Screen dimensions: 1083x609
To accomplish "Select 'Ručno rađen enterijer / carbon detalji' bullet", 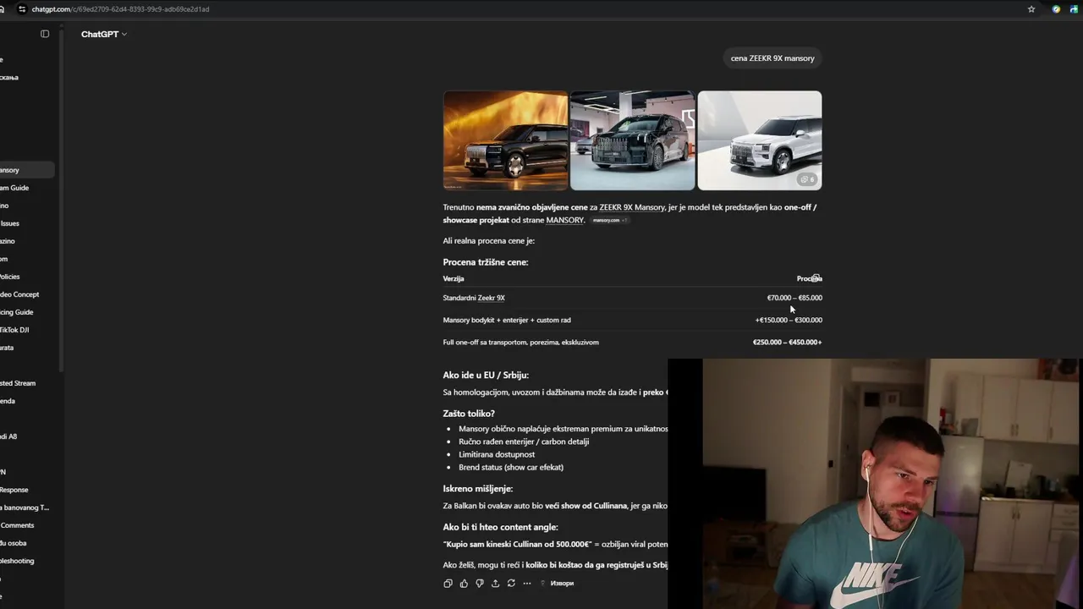I will click(524, 442).
